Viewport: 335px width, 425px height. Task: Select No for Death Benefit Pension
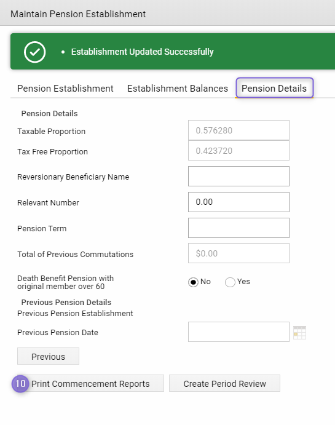pyautogui.click(x=193, y=282)
